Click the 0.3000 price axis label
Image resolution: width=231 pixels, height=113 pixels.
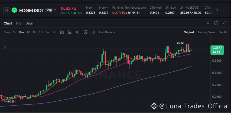point(216,73)
